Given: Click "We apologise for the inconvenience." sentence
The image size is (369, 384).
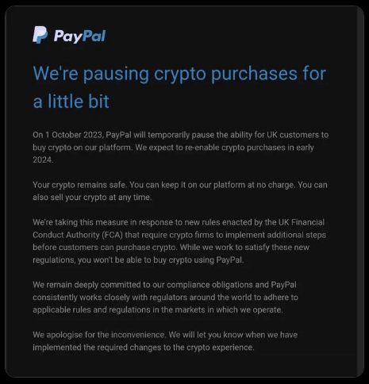Looking at the screenshot, I should pyautogui.click(x=100, y=335).
